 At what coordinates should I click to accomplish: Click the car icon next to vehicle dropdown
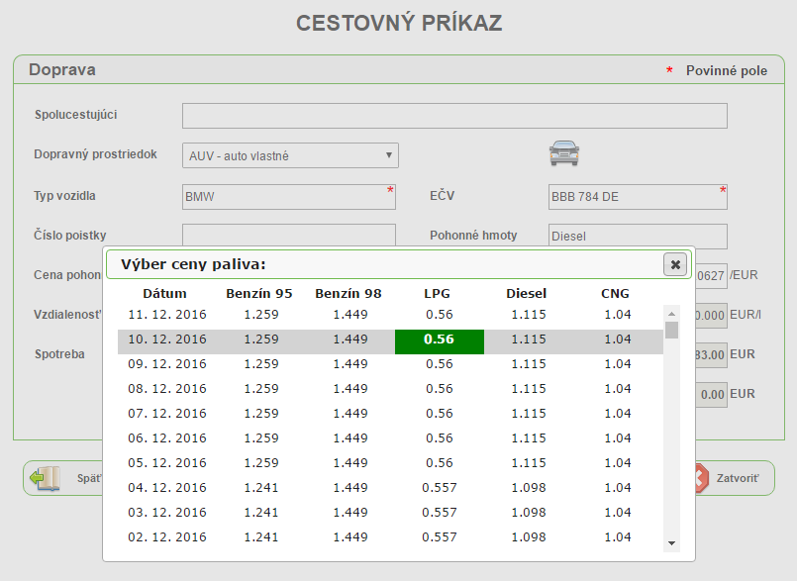point(563,153)
